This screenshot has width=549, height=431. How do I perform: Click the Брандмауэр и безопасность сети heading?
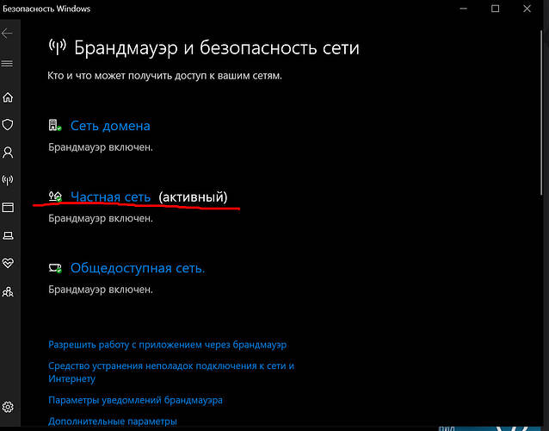[x=217, y=47]
